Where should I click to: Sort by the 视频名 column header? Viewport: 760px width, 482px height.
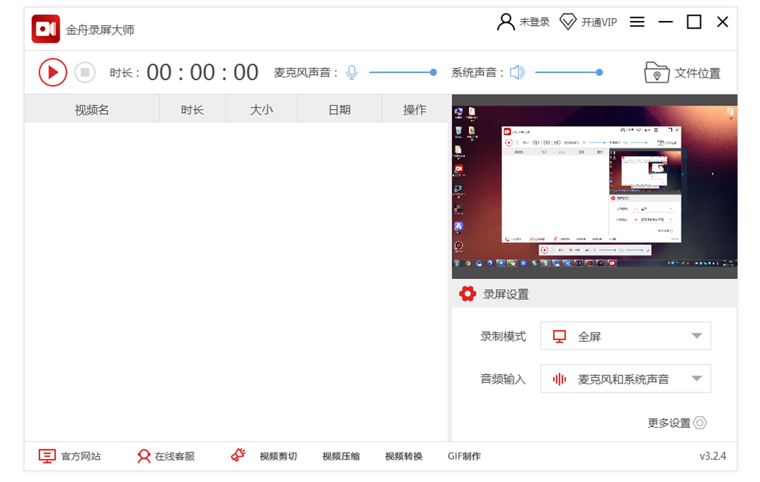point(92,110)
